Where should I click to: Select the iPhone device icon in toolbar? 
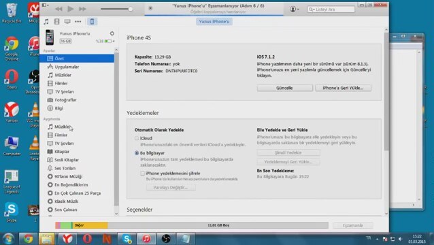point(92,21)
